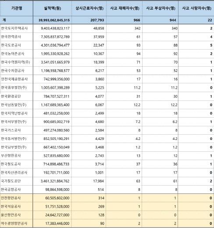Click total amount 39,993,062,845,315
Image resolution: width=214 pixels, height=229 pixels.
tap(54, 20)
